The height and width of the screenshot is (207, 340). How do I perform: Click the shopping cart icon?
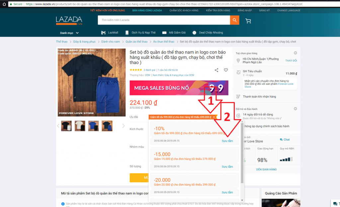[248, 20]
